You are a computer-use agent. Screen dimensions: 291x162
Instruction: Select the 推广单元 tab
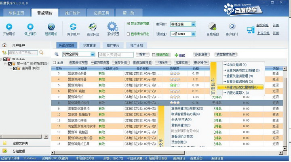pyautogui.click(x=113, y=45)
